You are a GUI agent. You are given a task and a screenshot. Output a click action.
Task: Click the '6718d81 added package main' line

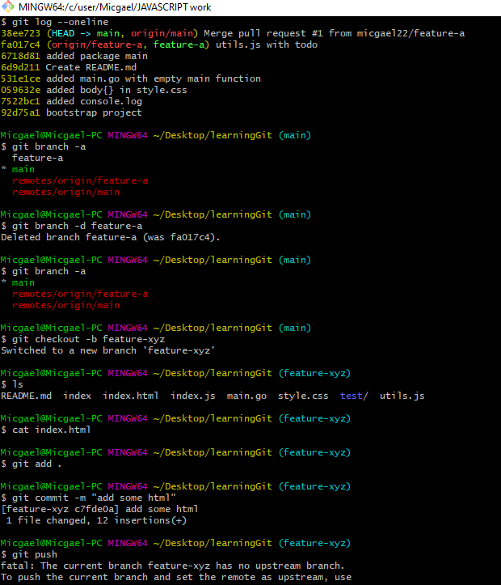pos(74,56)
